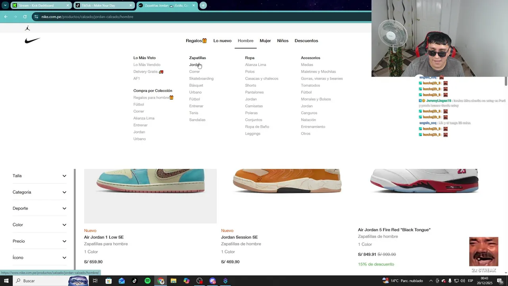Click Gorras, viseras y beanies link
This screenshot has width=508, height=286.
[322, 78]
